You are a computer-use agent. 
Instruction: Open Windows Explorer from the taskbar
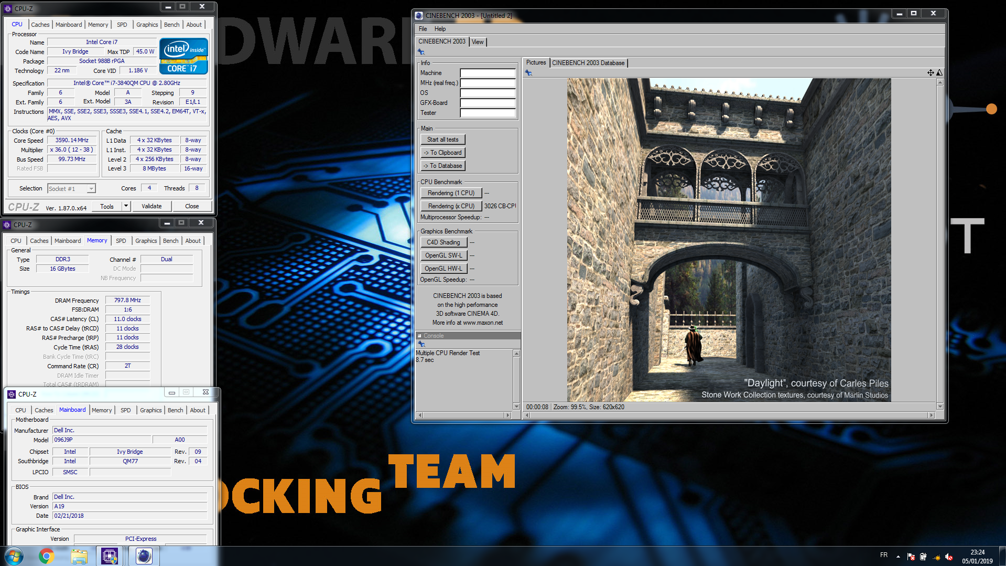click(79, 556)
